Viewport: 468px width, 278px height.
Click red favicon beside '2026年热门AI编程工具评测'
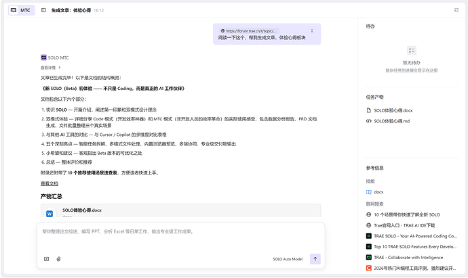(368, 268)
